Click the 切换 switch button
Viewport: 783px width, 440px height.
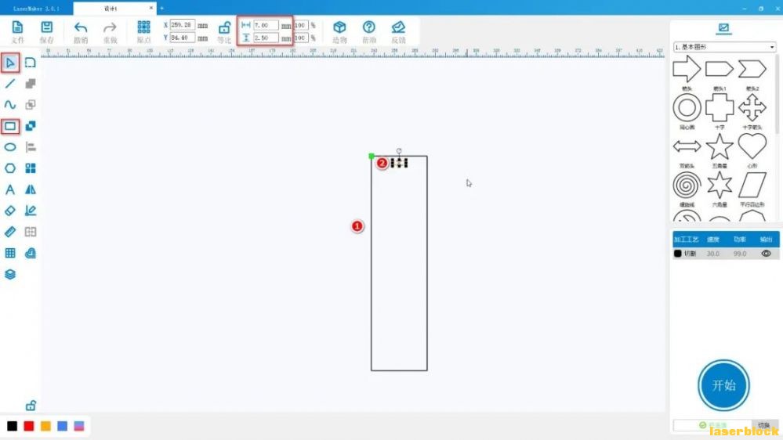764,425
